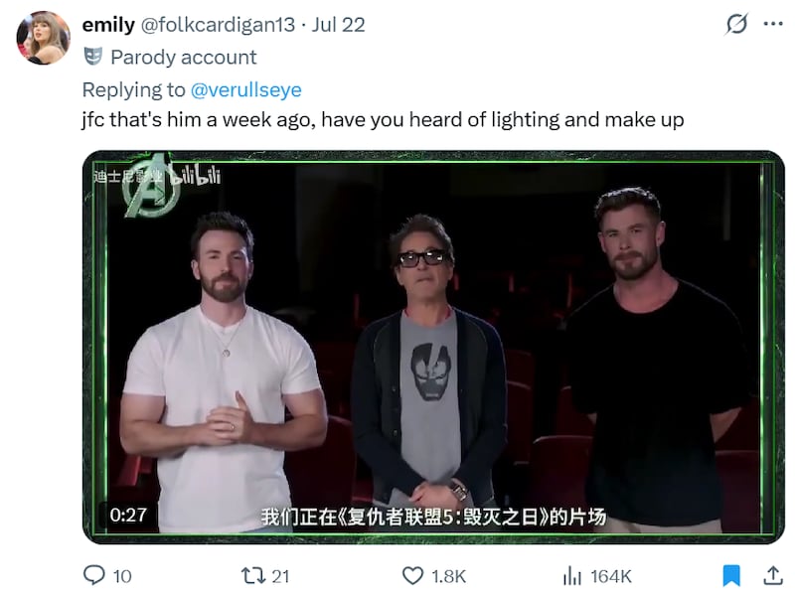
Task: Click the reply count 10
Action: (122, 576)
